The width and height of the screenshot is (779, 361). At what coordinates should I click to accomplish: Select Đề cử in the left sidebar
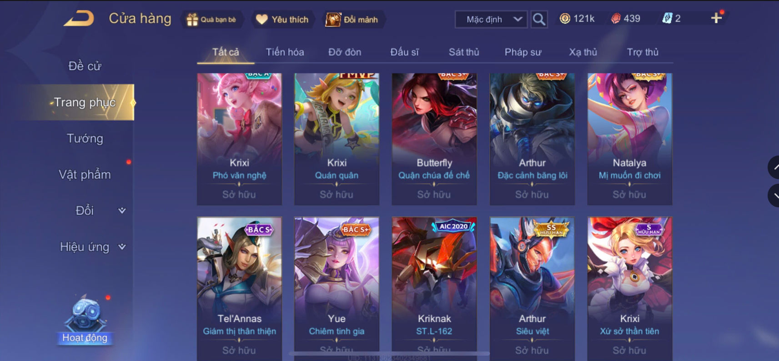[85, 66]
